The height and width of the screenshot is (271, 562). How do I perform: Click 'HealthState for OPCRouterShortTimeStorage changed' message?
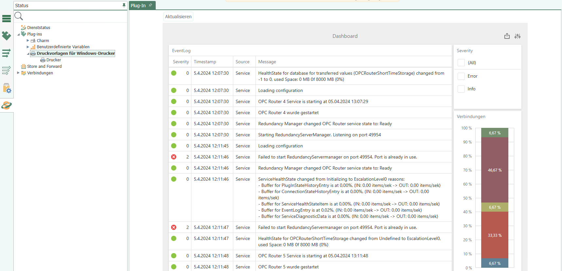click(349, 242)
